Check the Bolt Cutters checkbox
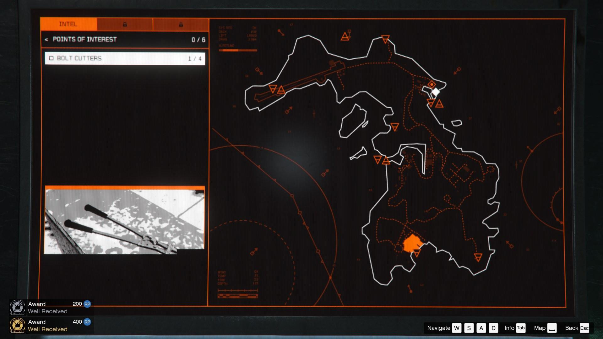This screenshot has width=603, height=339. coord(51,58)
